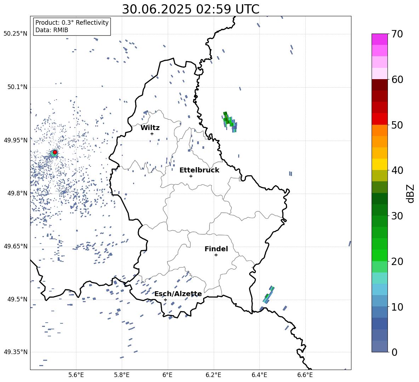Click the title 30.06.2025 02:59 UTC
Screen dimensions: 419x382
(x=191, y=9)
